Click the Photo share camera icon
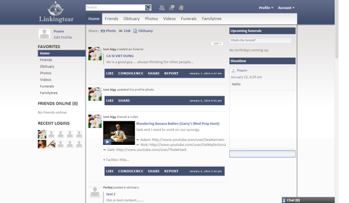Image resolution: width=349 pixels, height=203 pixels. [x=103, y=31]
